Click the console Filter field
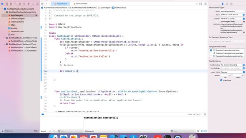The image size is (246, 138). click(183, 131)
